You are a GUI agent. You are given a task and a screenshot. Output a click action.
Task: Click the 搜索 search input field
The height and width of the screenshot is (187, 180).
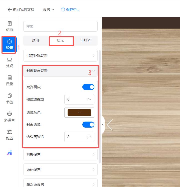point(60,26)
